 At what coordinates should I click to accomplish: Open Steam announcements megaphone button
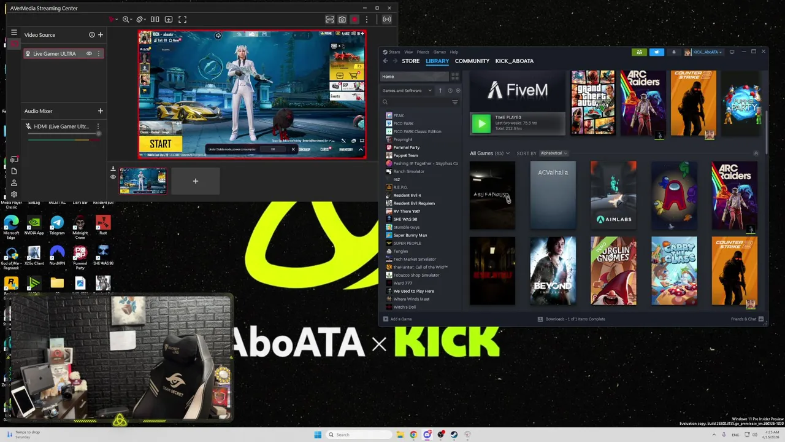(657, 52)
